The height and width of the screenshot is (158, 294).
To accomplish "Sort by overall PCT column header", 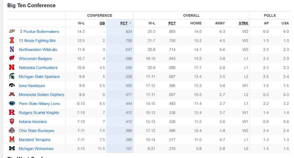I will point(172,23).
